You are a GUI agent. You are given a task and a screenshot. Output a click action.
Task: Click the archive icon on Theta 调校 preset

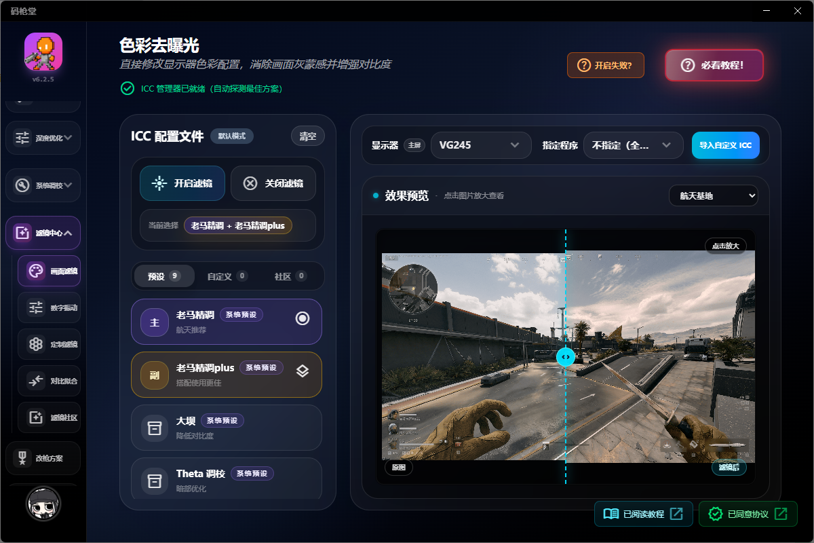tap(155, 481)
